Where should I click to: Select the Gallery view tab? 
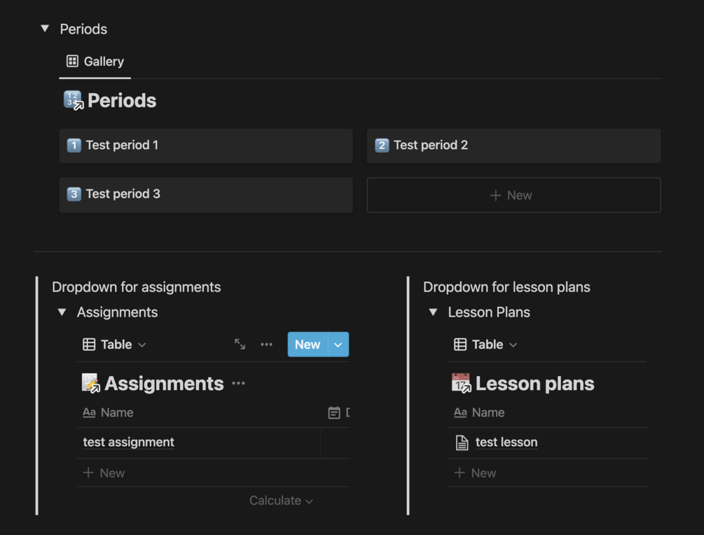point(95,62)
